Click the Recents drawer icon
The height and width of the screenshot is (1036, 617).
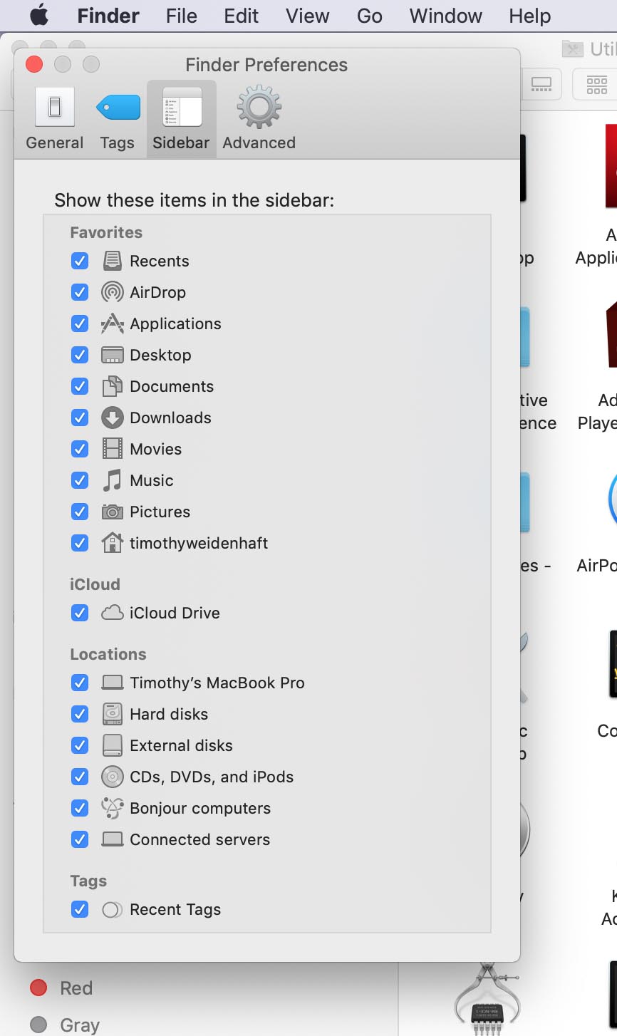pos(112,261)
